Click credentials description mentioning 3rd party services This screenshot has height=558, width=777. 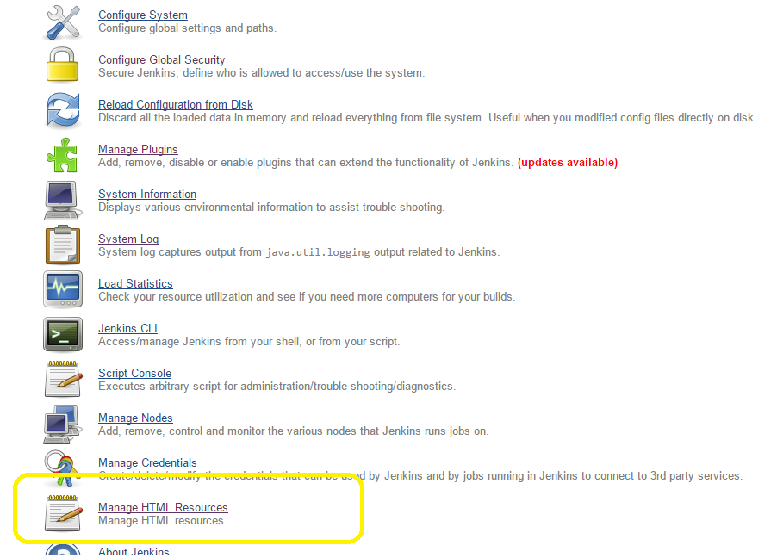[420, 475]
